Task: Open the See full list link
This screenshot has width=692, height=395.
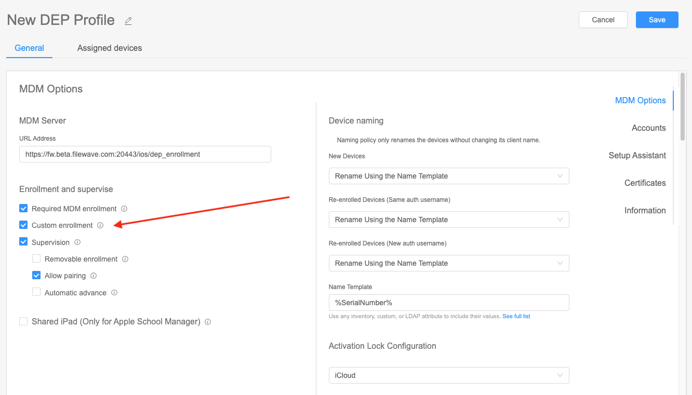Action: point(516,316)
